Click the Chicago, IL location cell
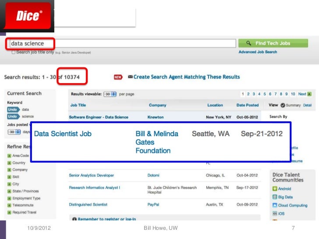The height and width of the screenshot is (239, 319). pos(216,175)
